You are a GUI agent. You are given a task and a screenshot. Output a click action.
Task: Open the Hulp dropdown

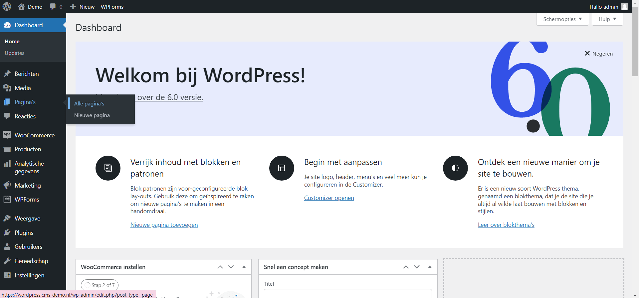[x=607, y=19]
